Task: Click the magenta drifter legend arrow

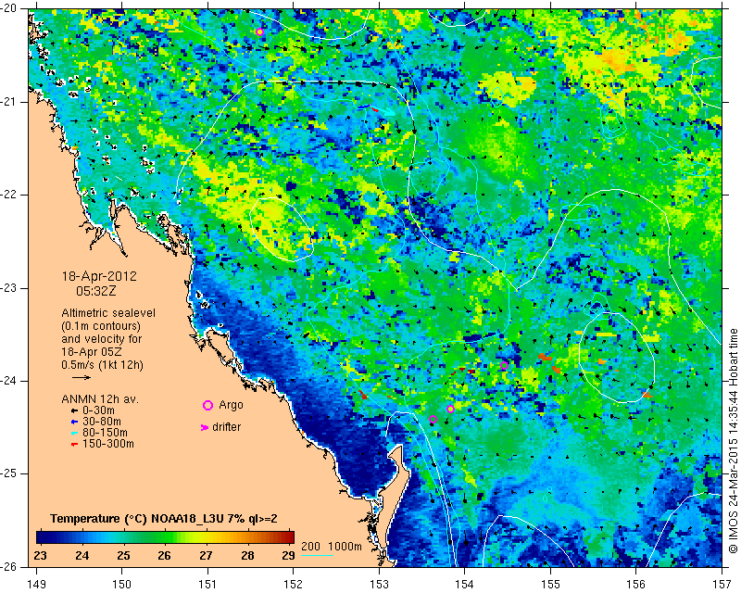Action: click(x=205, y=427)
